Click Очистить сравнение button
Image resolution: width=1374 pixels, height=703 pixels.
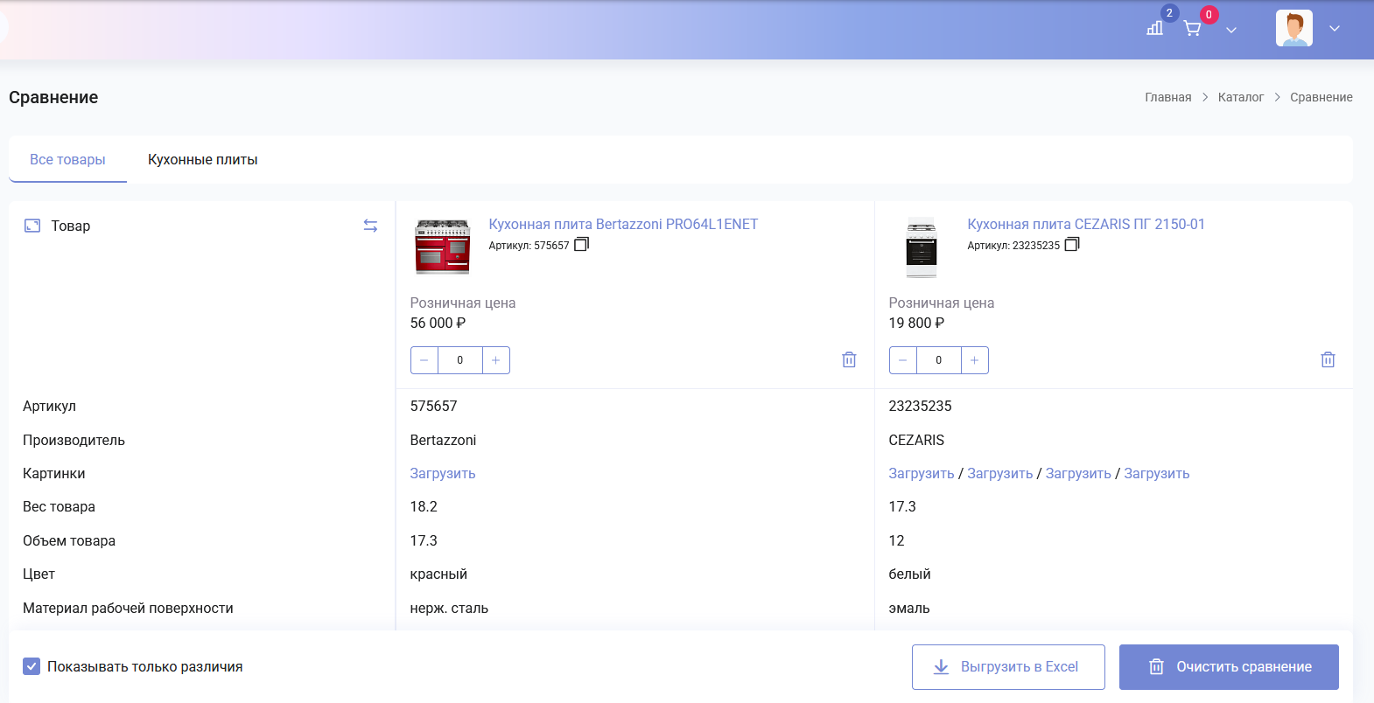[1229, 667]
